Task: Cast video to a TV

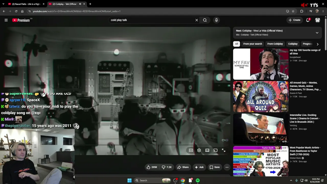Action: [x=215, y=150]
